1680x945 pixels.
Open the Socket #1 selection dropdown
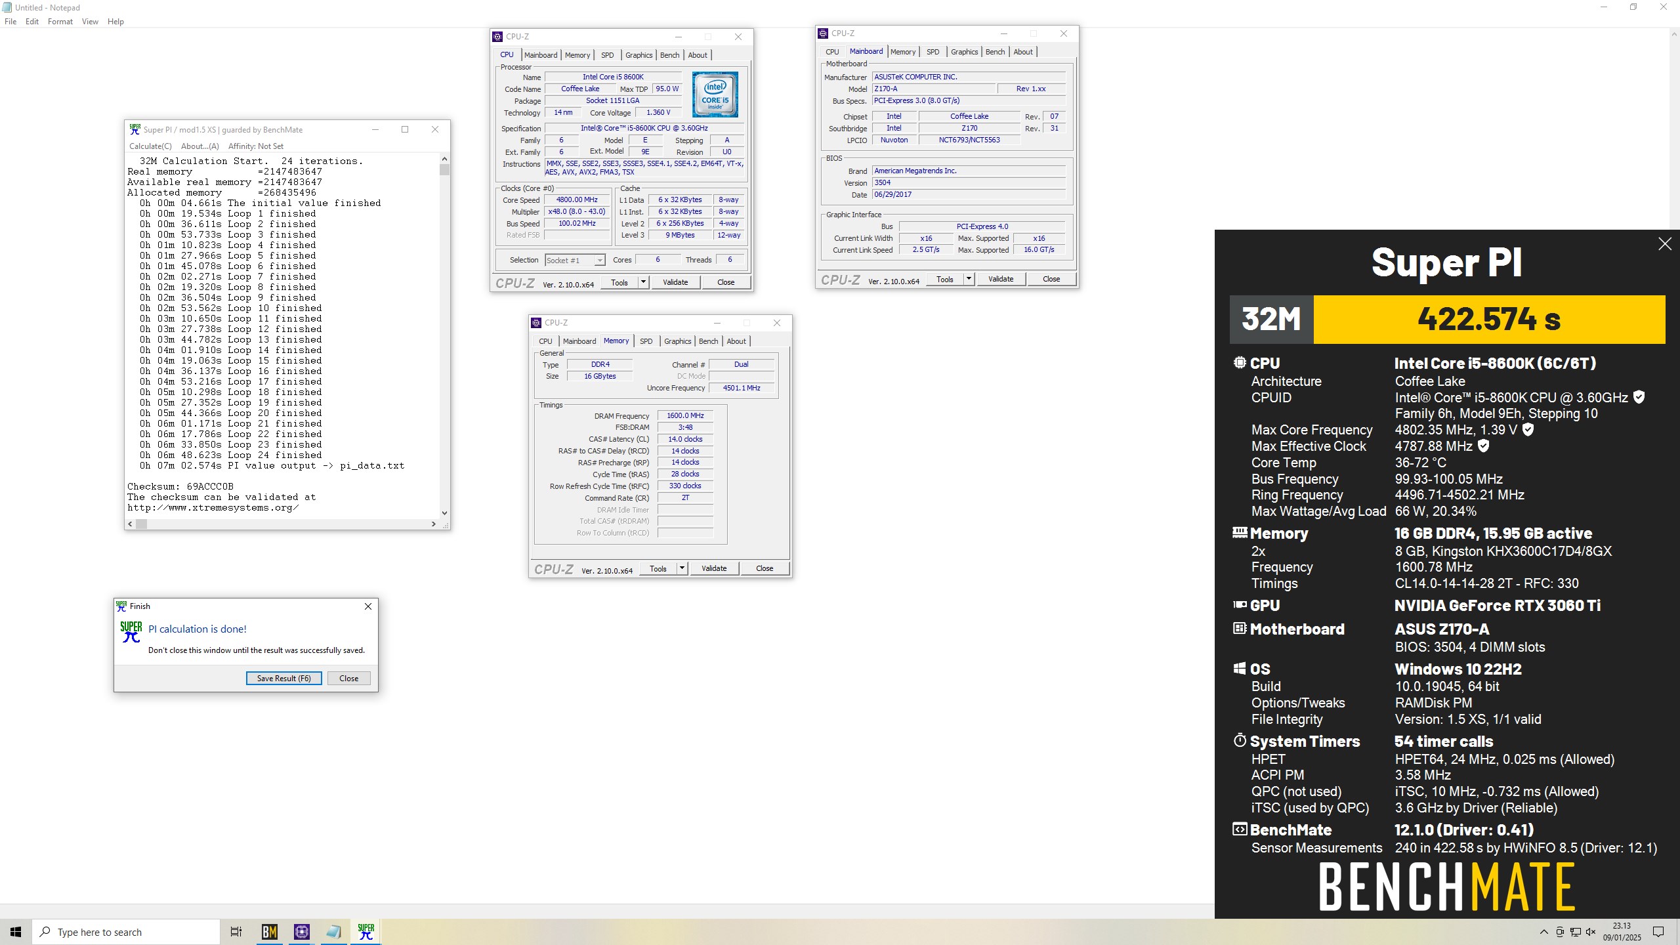tap(575, 261)
